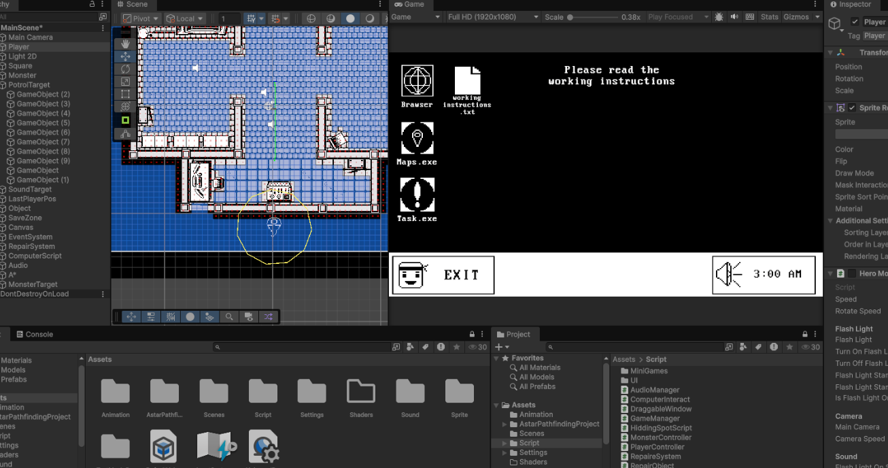Select the Rotate tool in Scene toolbar

tap(125, 69)
